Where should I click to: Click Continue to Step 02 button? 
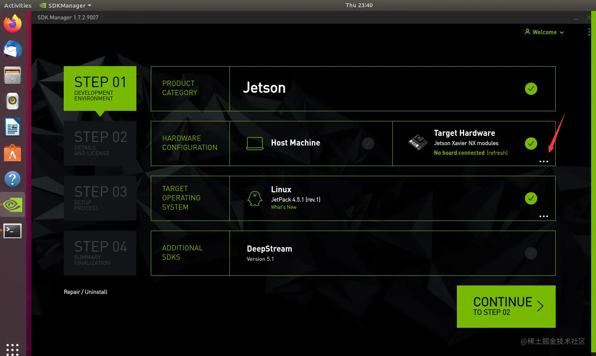coord(506,306)
